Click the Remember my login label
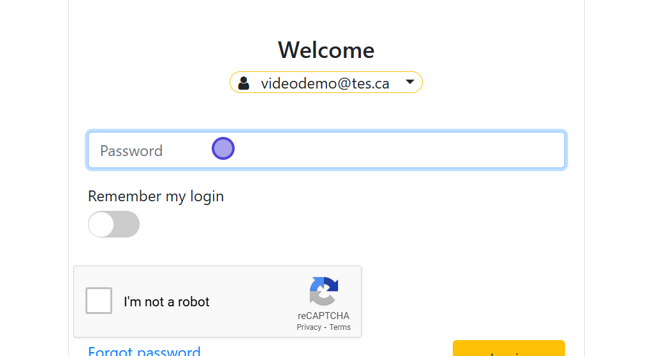Viewport: 653px width, 356px height. click(156, 196)
